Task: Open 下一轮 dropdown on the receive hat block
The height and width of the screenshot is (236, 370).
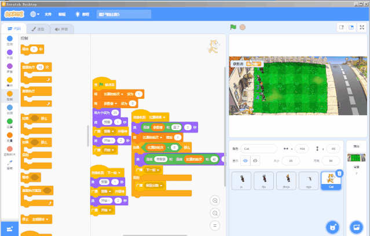Action: (114, 173)
